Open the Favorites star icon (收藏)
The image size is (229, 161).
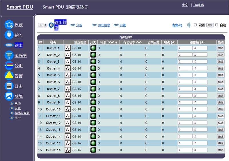pyautogui.click(x=9, y=25)
